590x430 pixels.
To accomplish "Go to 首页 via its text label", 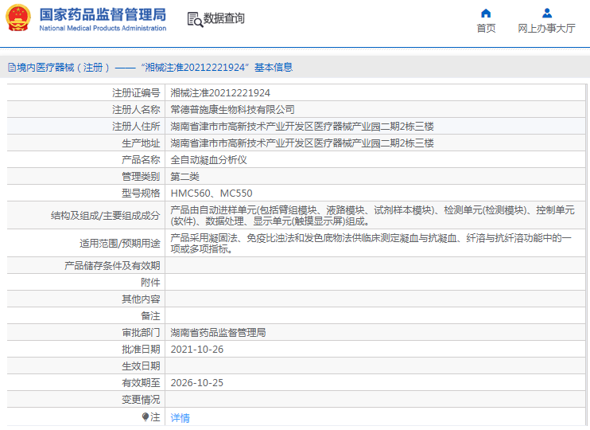I will coord(486,28).
